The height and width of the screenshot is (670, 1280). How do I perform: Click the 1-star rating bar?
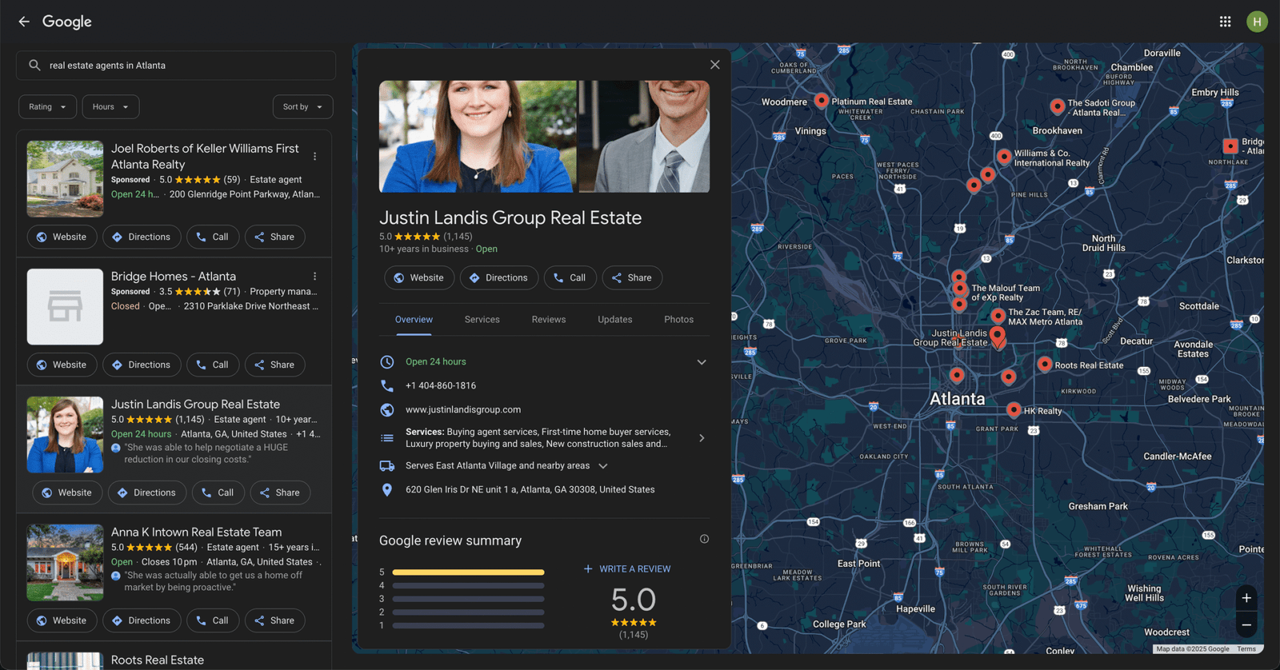pos(468,626)
